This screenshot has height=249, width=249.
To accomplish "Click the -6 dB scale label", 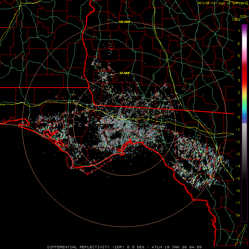I will coord(238,191).
